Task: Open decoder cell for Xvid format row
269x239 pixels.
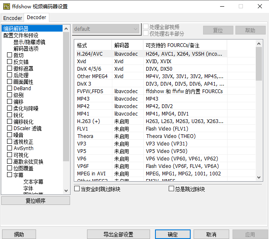Action: click(x=128, y=61)
